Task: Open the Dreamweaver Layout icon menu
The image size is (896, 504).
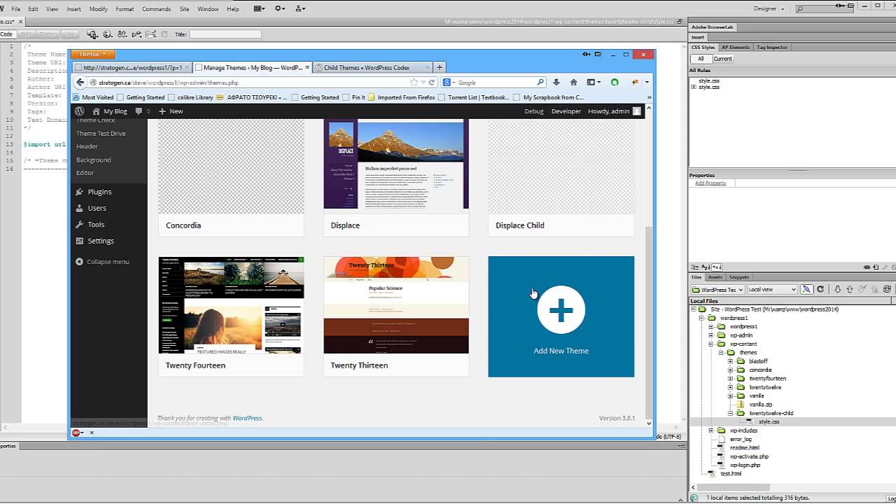Action: click(259, 9)
